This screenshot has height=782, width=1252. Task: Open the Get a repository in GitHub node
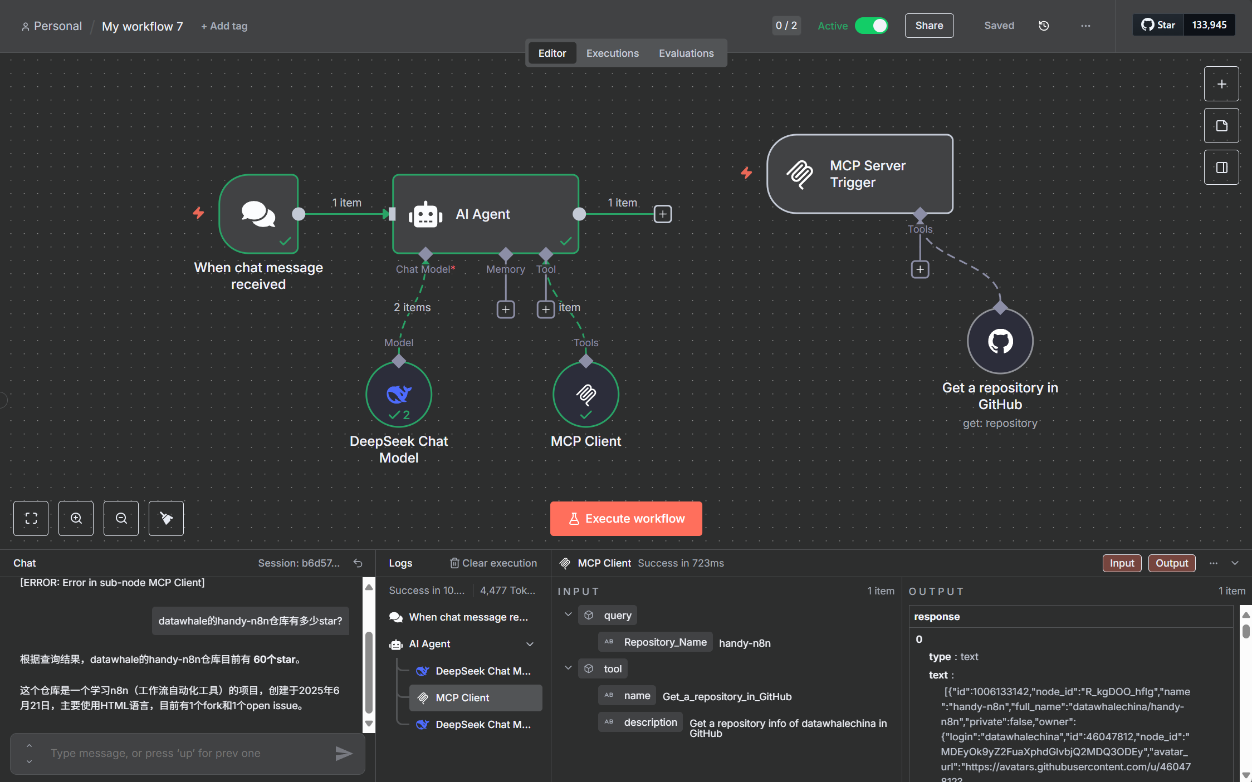(1000, 341)
